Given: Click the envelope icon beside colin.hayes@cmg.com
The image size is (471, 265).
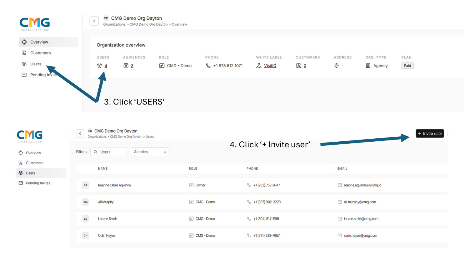Looking at the screenshot, I should click(x=340, y=236).
